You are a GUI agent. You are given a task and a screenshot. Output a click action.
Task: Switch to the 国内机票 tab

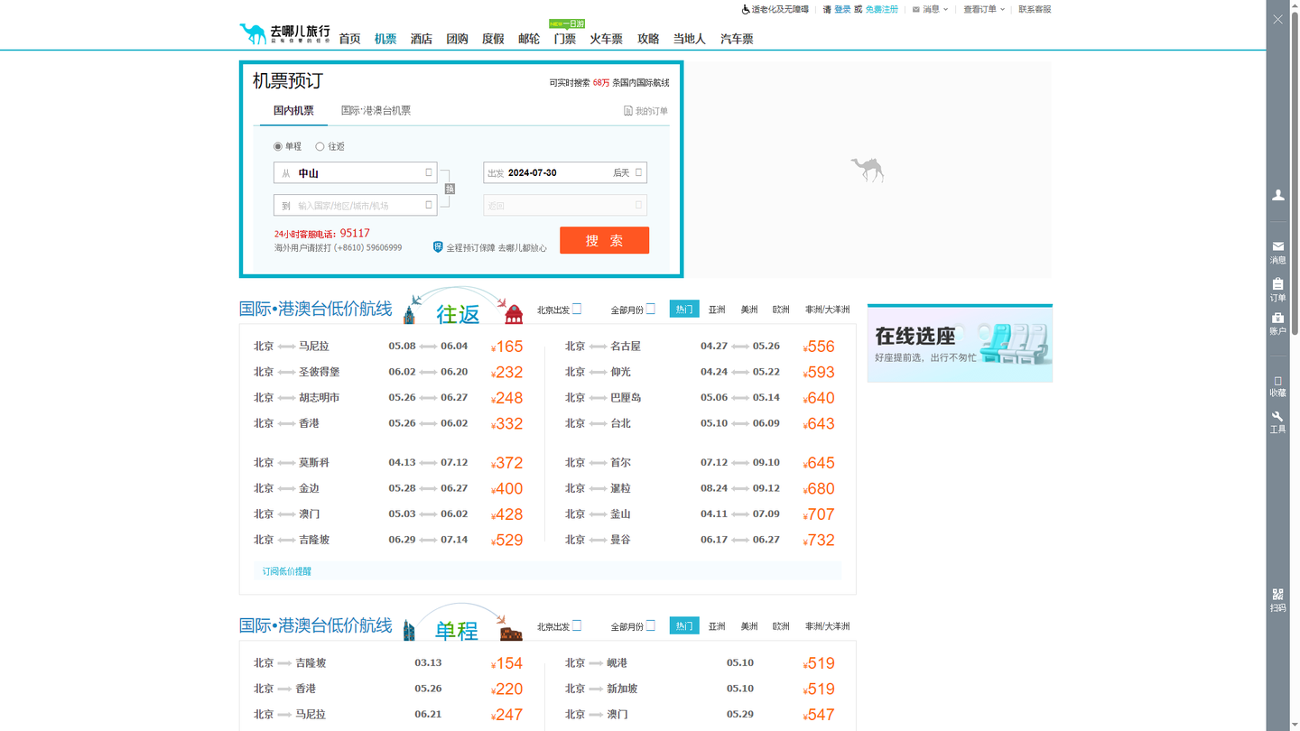pos(293,111)
